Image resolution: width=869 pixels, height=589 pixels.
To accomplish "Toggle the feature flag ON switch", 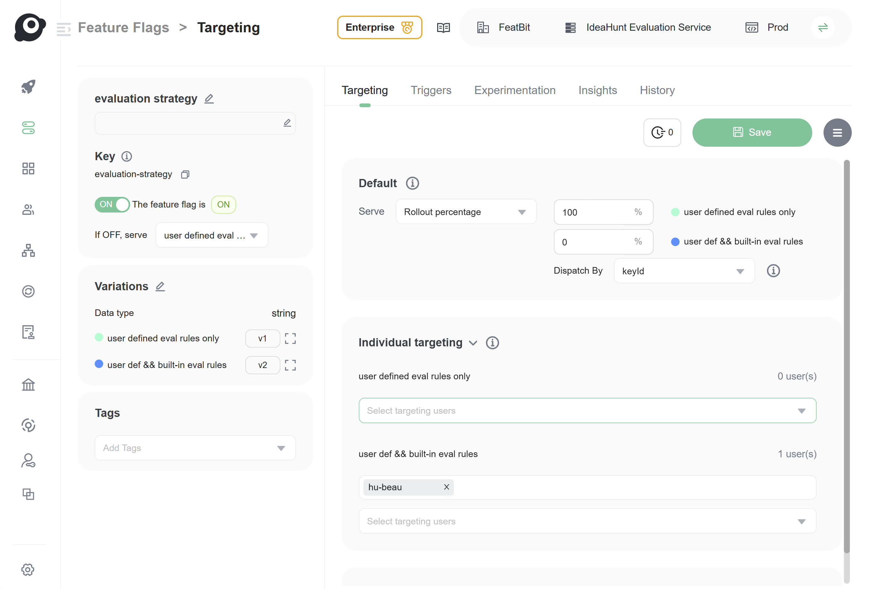I will [112, 204].
